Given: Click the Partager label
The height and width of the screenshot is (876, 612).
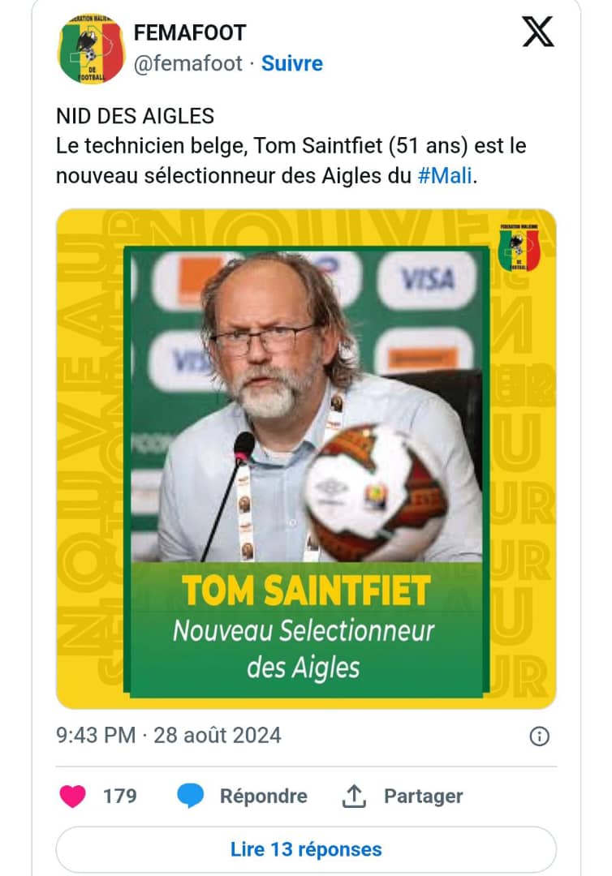Looking at the screenshot, I should pos(423,797).
